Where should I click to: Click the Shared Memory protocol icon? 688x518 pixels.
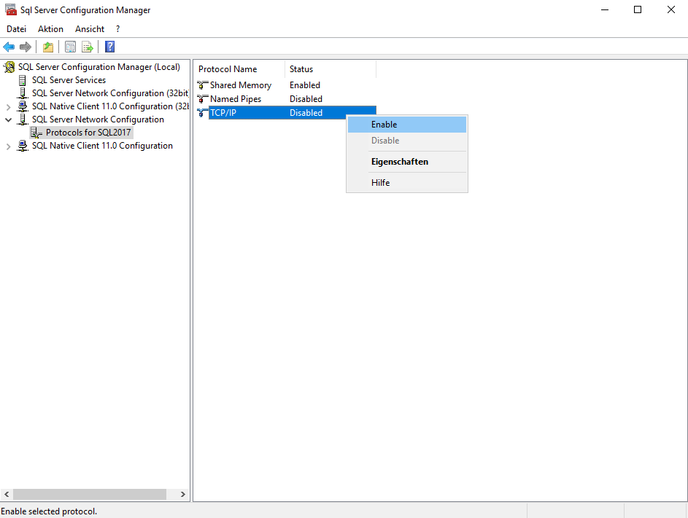[x=202, y=85]
